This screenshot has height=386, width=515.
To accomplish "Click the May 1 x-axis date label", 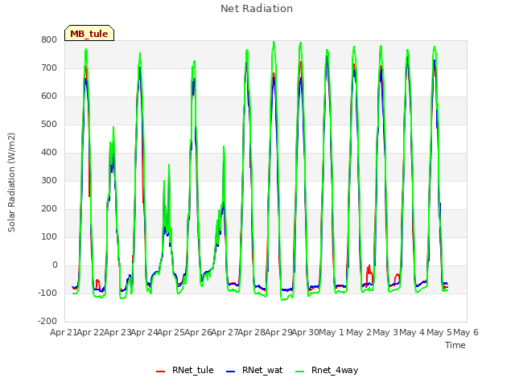I will [332, 332].
